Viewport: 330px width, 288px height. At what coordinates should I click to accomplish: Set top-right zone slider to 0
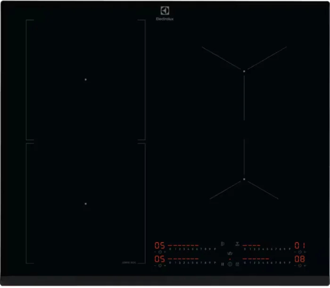pos(245,249)
